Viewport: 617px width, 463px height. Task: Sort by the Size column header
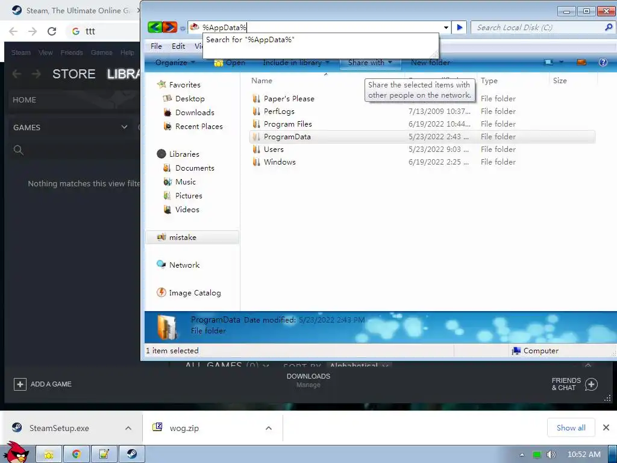[560, 81]
